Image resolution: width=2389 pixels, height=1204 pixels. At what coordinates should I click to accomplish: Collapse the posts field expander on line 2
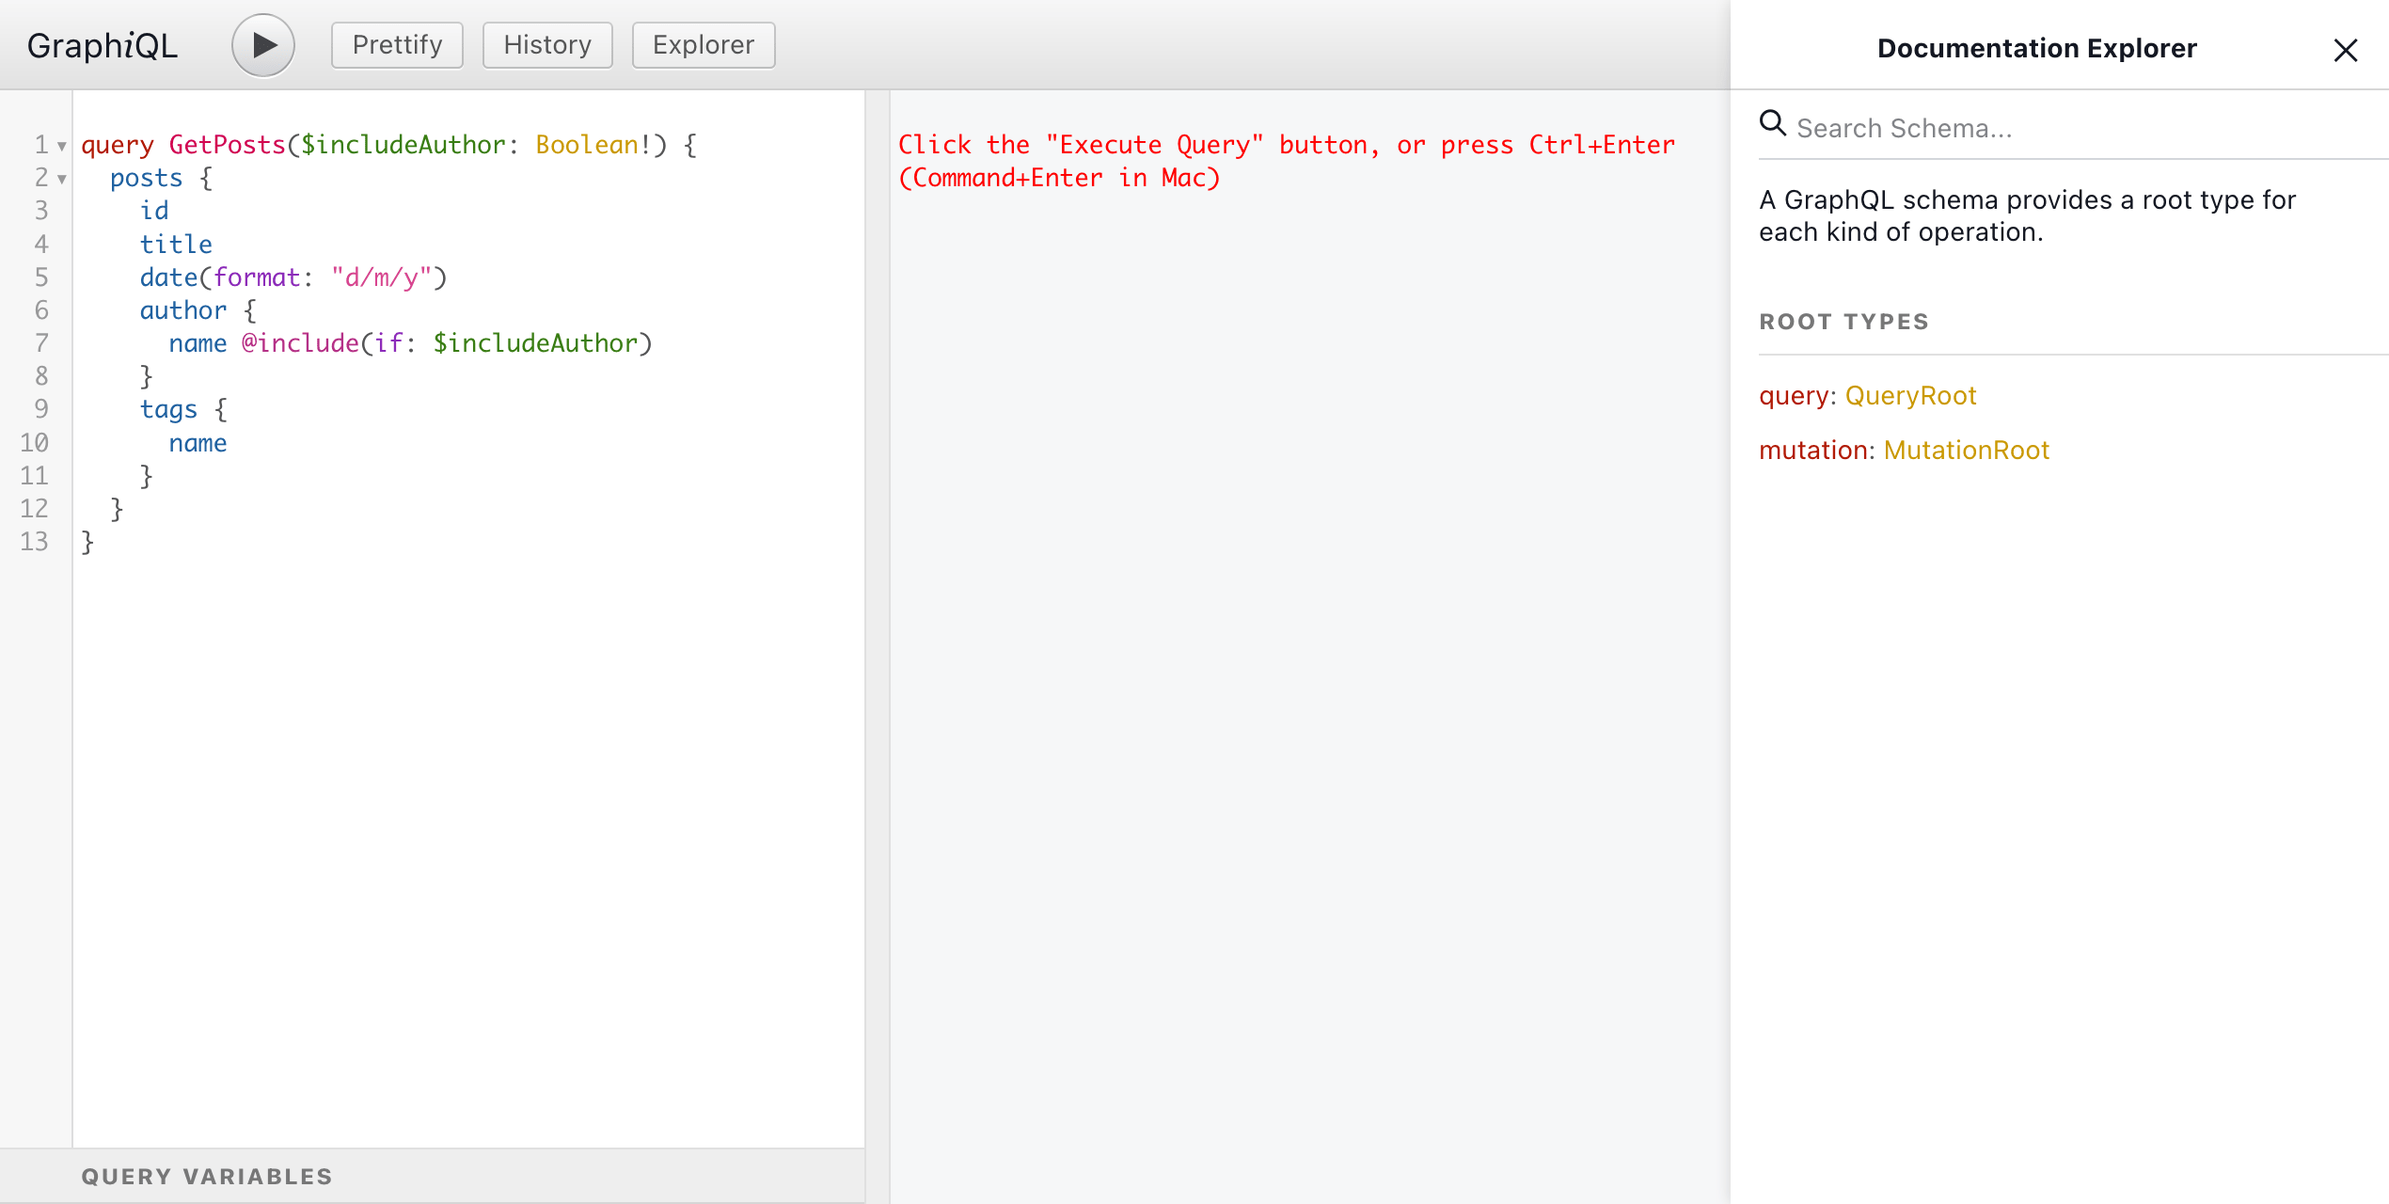pyautogui.click(x=63, y=178)
